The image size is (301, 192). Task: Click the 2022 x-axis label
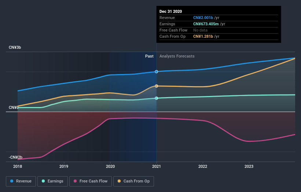[203, 166]
